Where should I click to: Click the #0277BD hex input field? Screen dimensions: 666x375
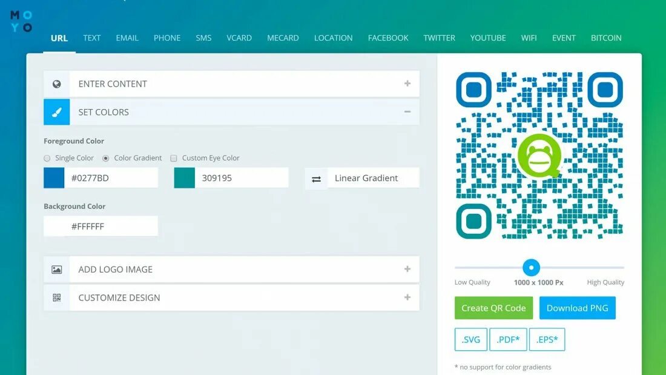(x=111, y=178)
